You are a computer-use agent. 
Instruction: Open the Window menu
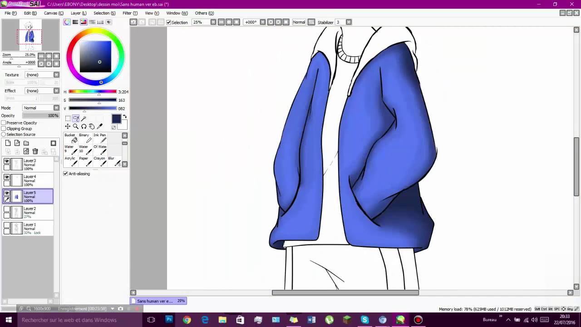177,13
